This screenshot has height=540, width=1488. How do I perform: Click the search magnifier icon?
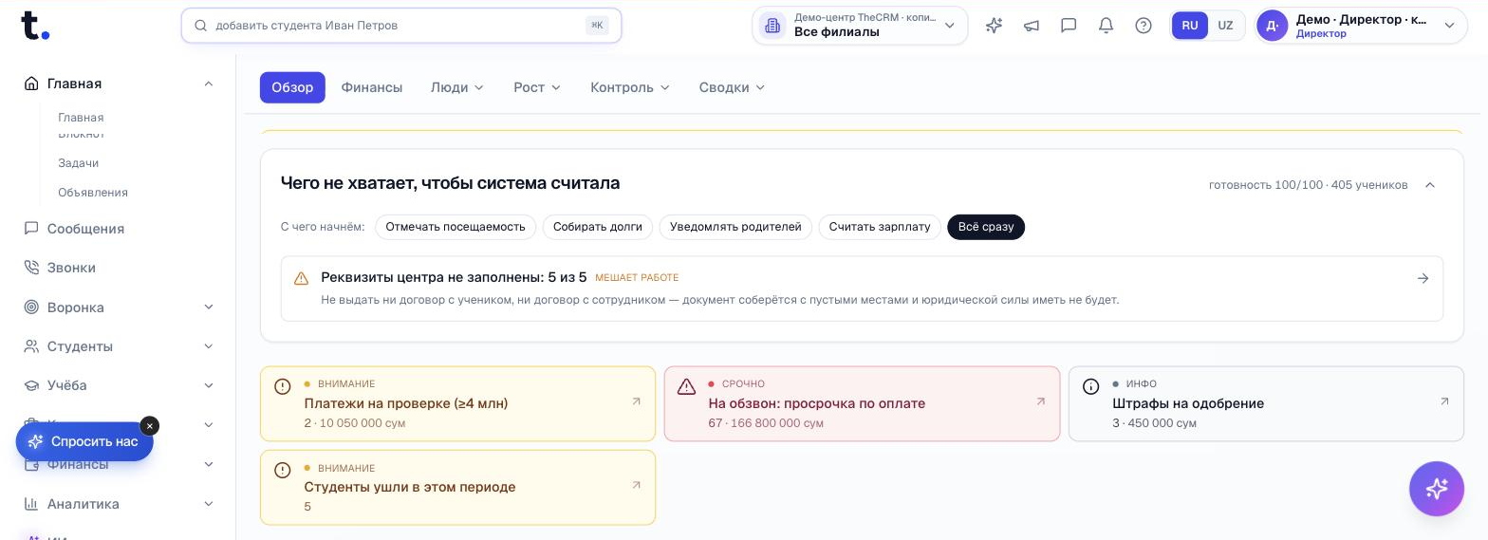(x=200, y=26)
